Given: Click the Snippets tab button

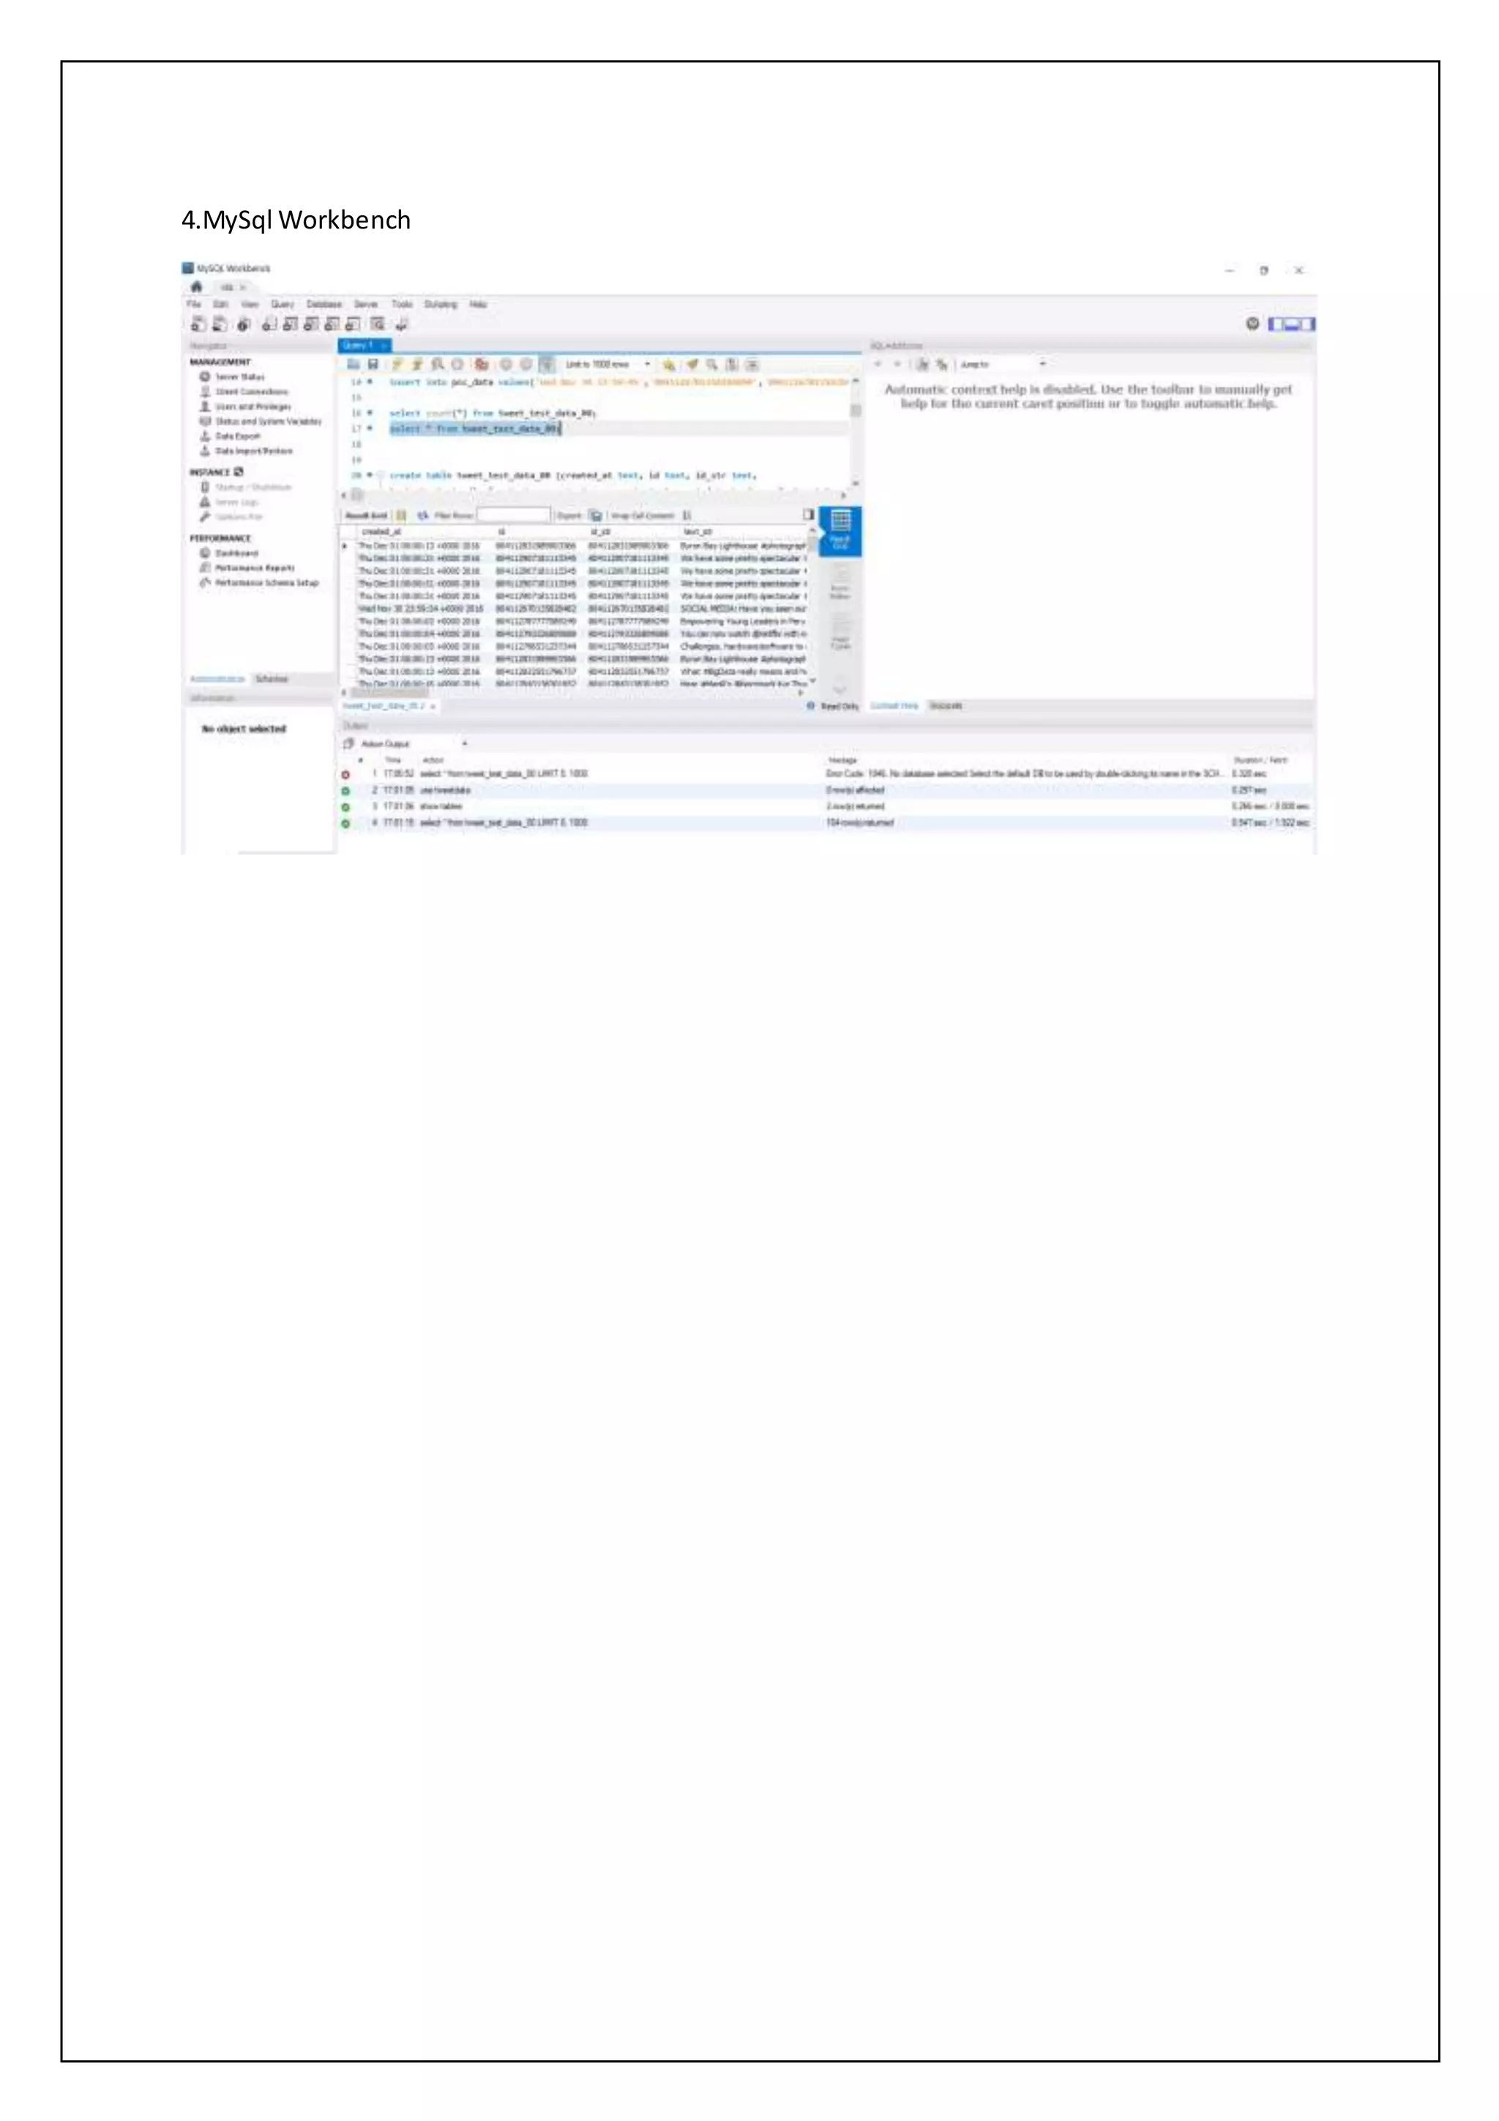Looking at the screenshot, I should pyautogui.click(x=945, y=706).
